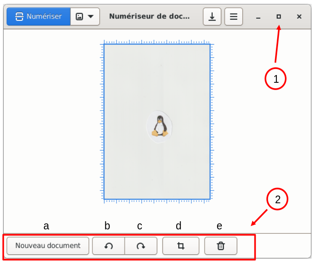Click the blue Numériser scan button

[38, 16]
